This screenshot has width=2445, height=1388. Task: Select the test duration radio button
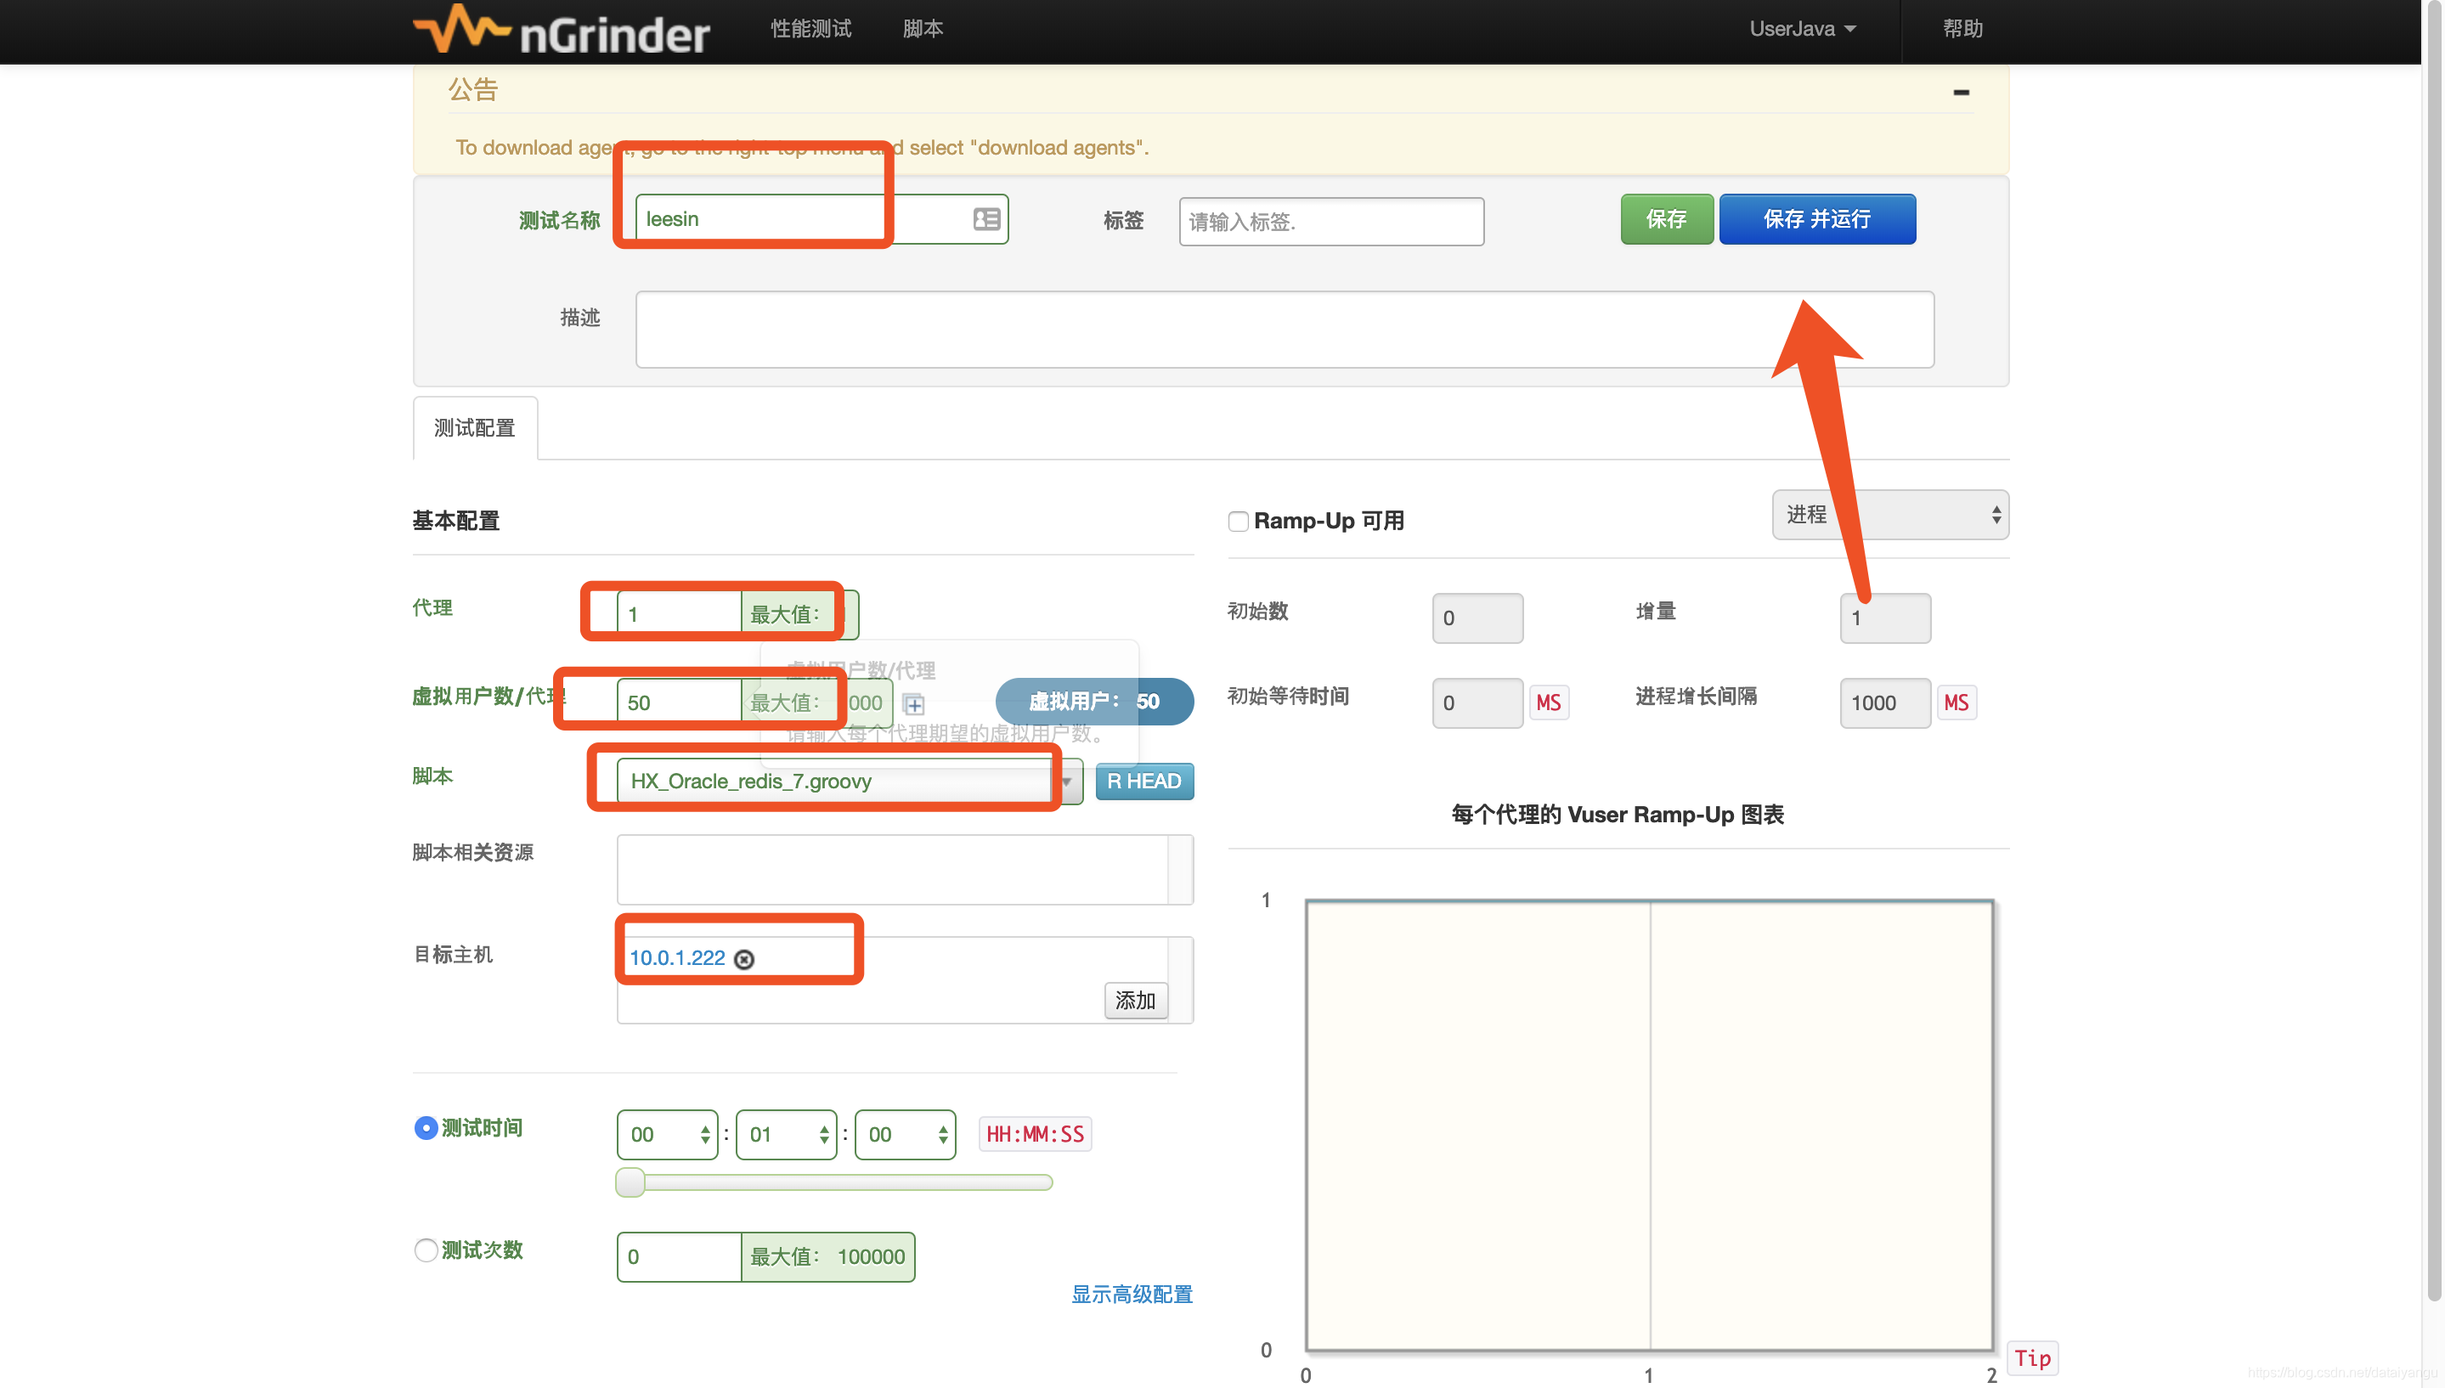click(x=426, y=1128)
